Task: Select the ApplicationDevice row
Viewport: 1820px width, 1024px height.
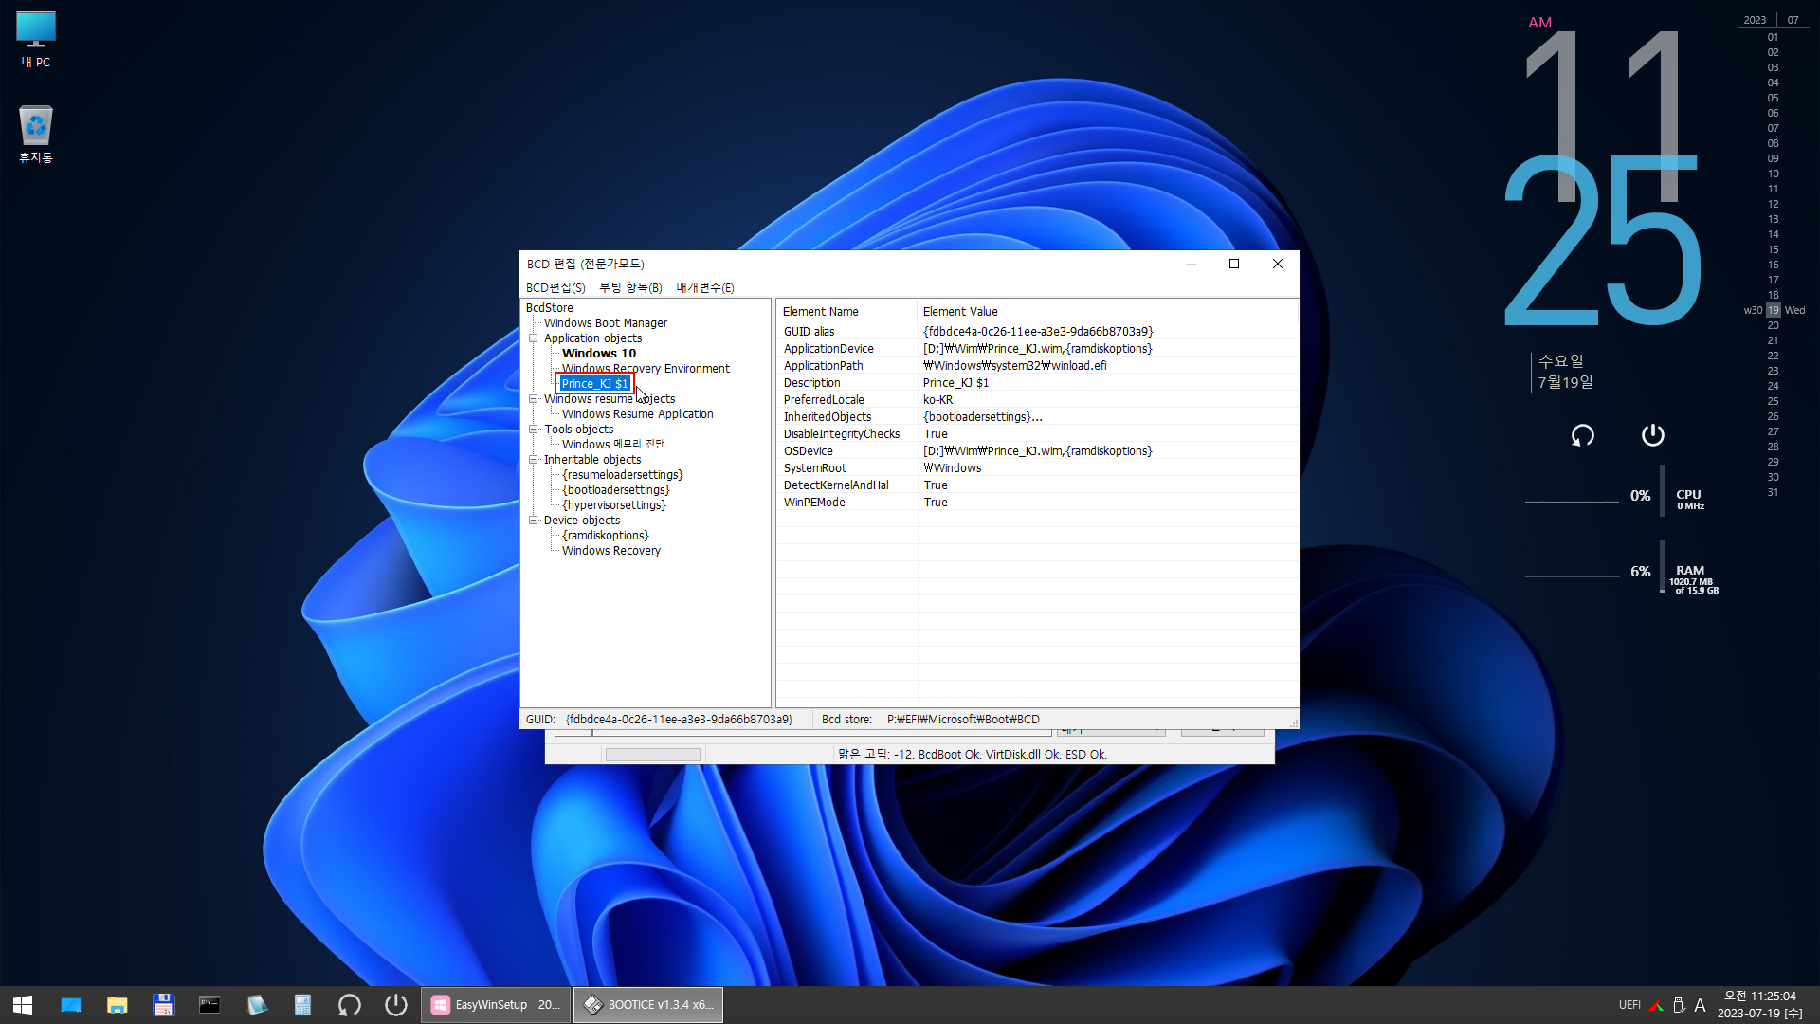Action: tap(1037, 349)
